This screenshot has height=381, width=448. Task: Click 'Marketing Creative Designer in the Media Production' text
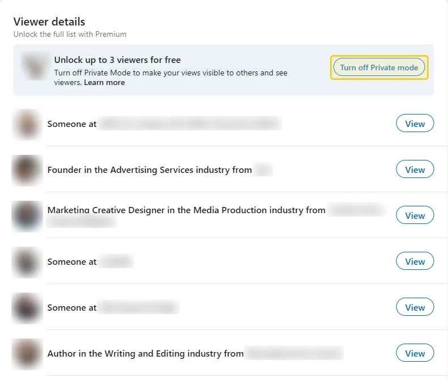[158, 210]
